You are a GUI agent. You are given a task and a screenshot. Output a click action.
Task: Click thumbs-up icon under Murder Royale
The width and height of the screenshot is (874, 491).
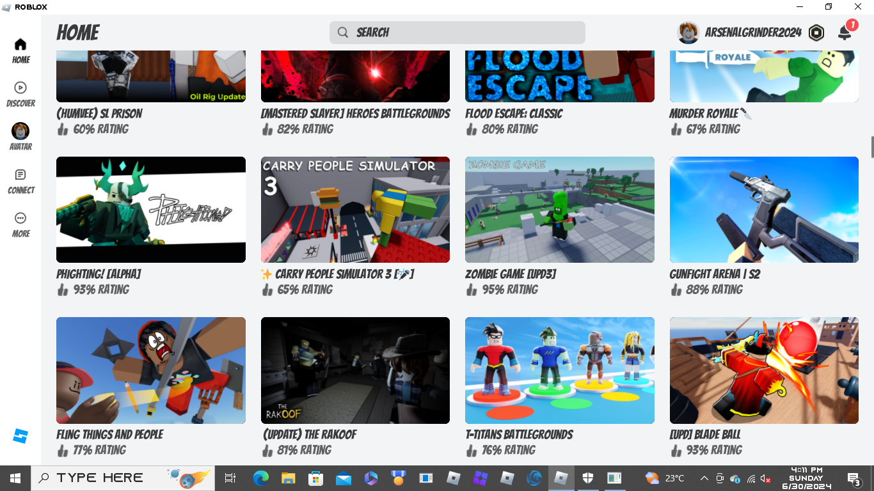click(676, 129)
